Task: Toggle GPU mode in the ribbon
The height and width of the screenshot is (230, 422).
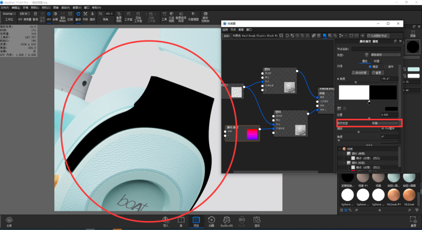Action: coord(49,16)
